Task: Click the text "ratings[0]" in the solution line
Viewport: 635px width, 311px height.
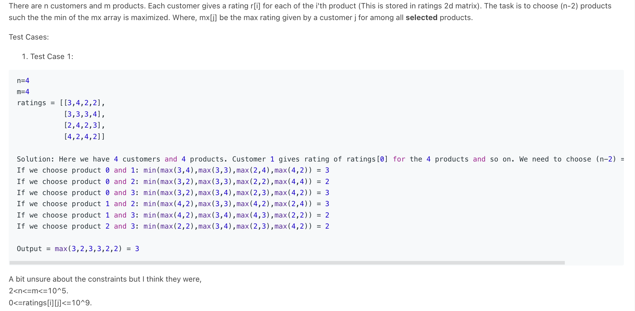Action: click(367, 159)
